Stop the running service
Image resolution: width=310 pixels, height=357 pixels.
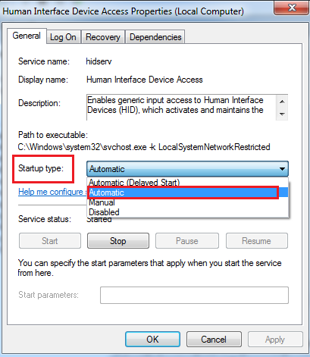point(118,241)
